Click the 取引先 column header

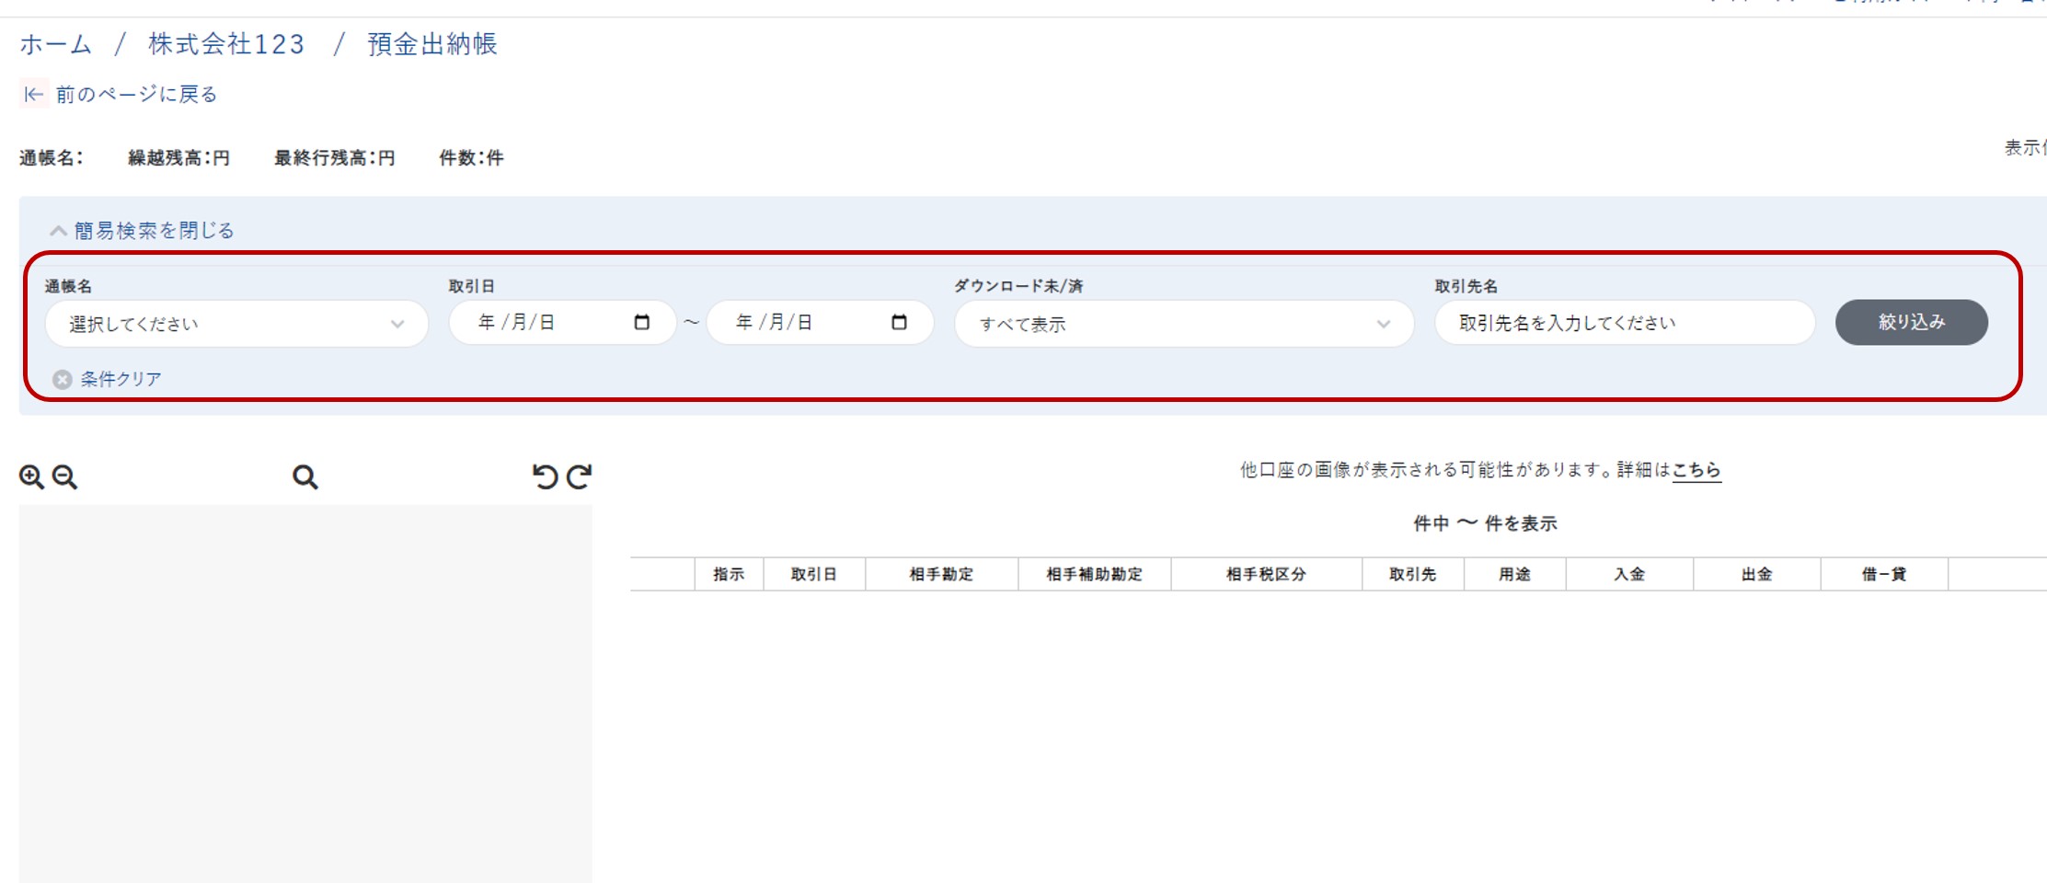coord(1412,574)
